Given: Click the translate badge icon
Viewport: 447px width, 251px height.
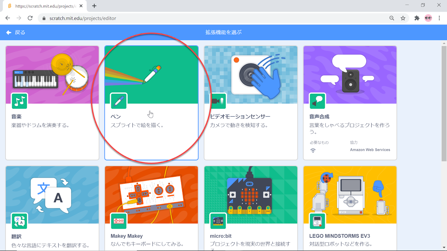Looking at the screenshot, I should point(20,221).
